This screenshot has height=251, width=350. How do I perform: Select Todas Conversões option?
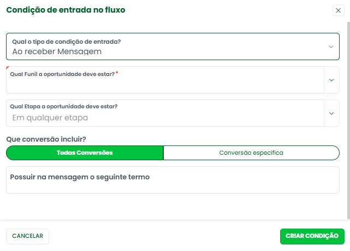(85, 153)
